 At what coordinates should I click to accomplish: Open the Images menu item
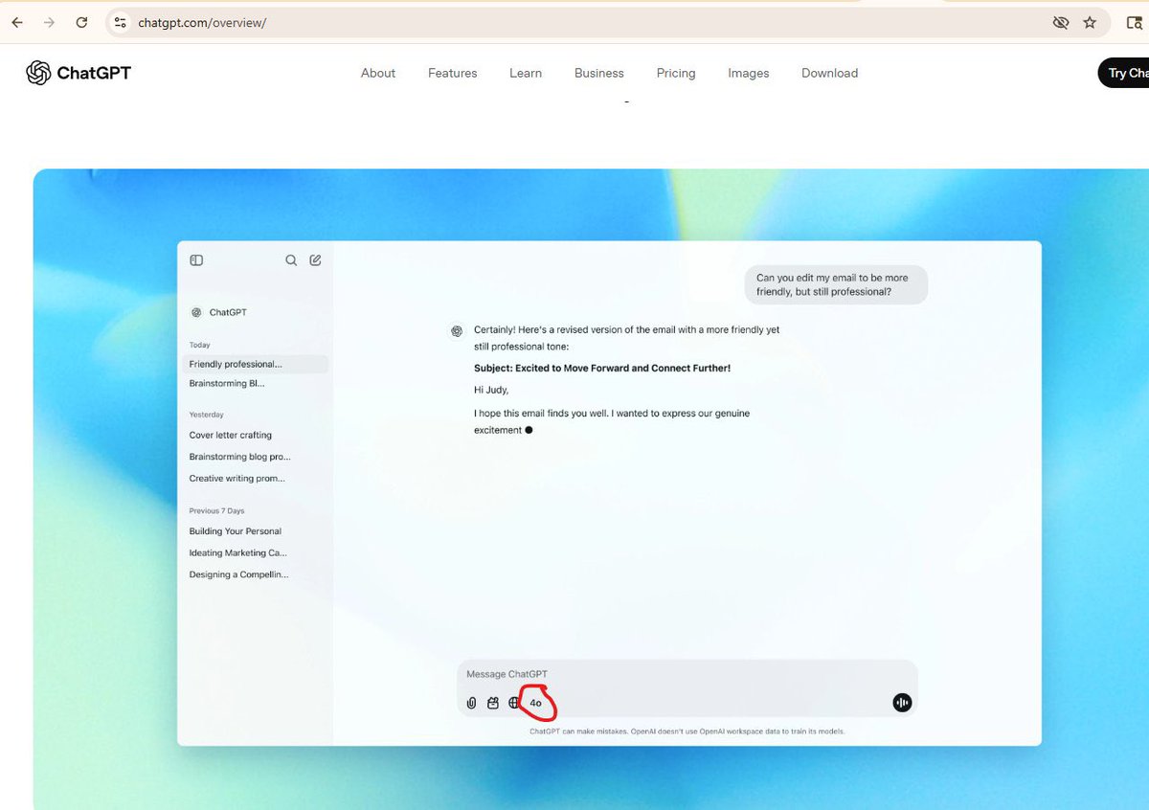749,73
